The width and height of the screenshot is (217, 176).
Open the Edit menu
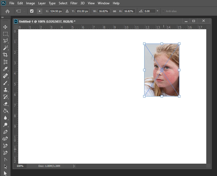tap(20, 3)
